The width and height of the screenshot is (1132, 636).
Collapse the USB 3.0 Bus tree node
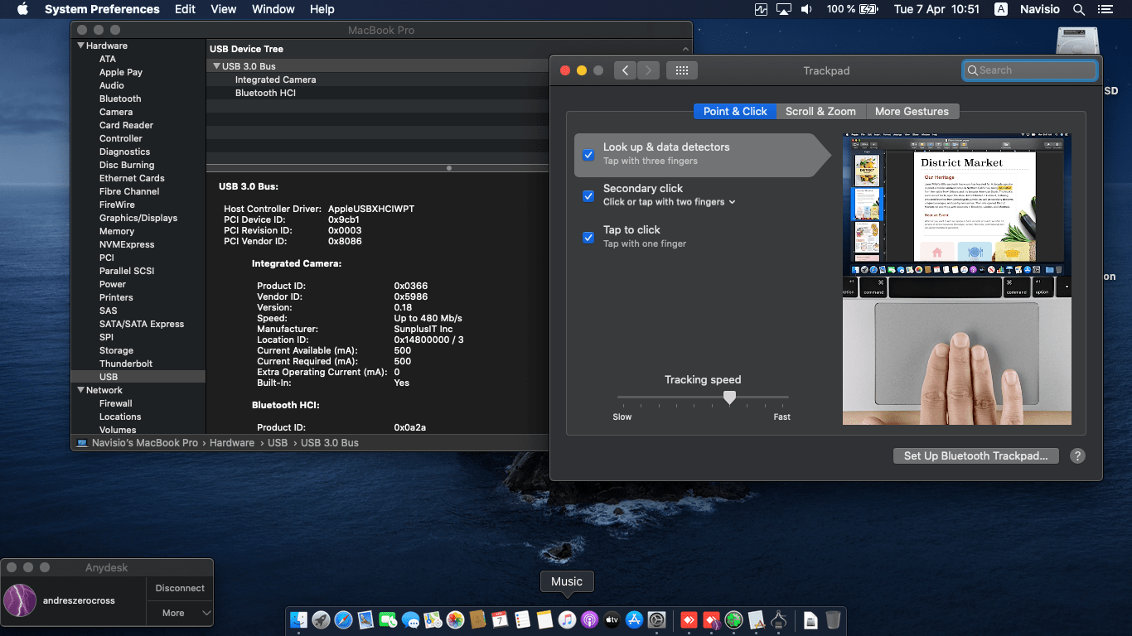point(216,66)
